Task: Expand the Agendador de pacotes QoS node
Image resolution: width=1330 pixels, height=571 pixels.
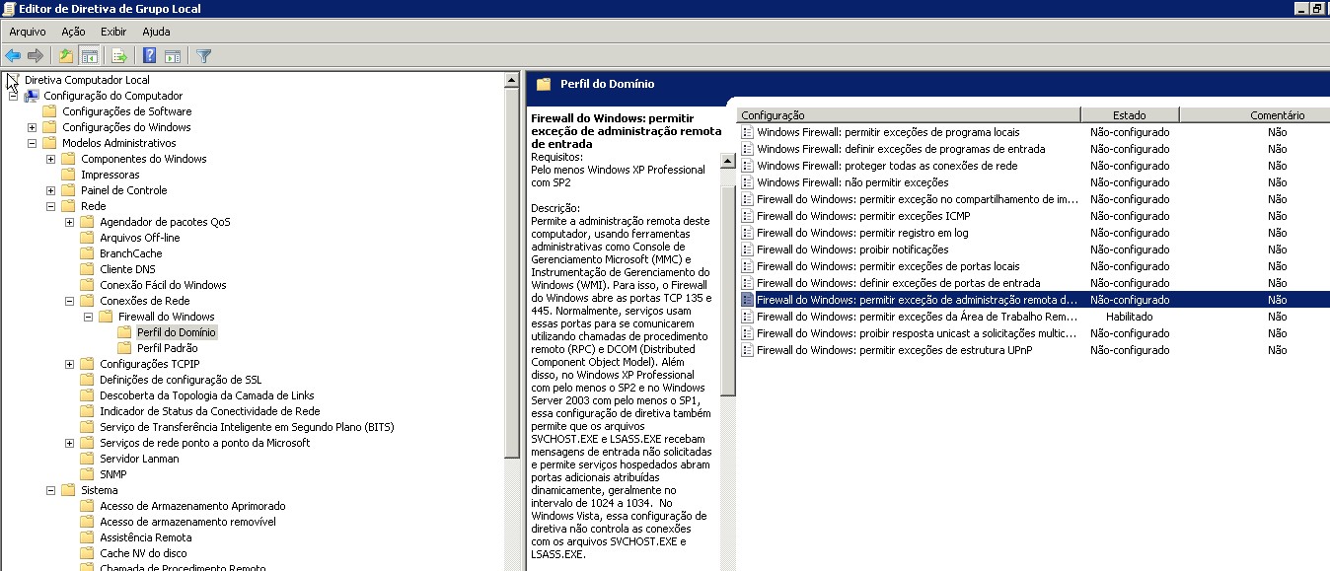Action: (70, 222)
